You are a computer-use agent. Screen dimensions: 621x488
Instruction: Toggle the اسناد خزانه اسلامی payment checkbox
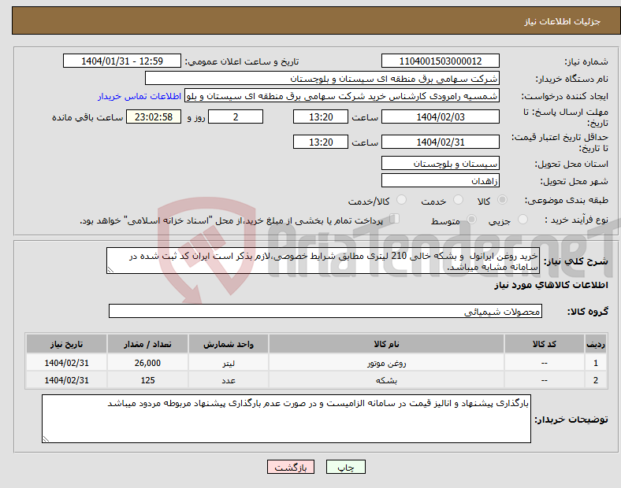(394, 219)
